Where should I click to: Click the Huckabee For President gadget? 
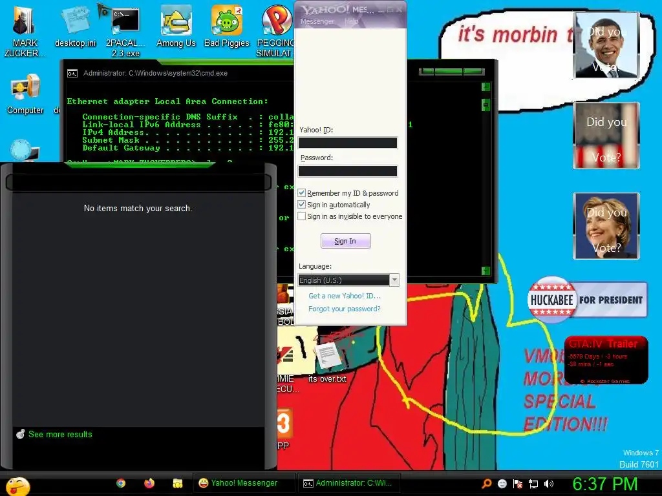pyautogui.click(x=587, y=300)
